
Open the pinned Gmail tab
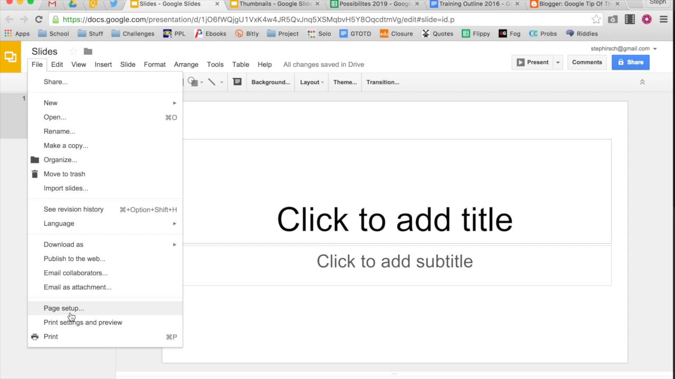(x=52, y=4)
